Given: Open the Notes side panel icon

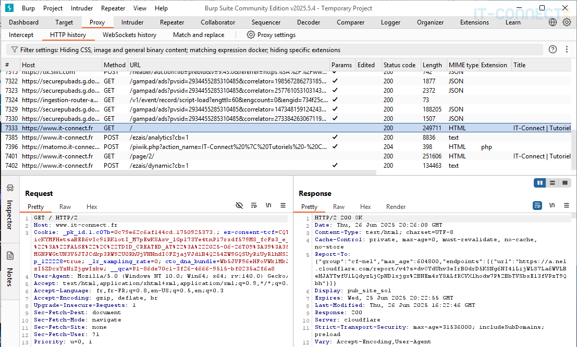Looking at the screenshot, I should tap(9, 256).
